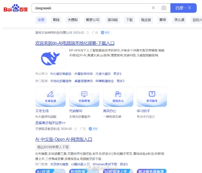Viewport: 202px width, 173px height.
Task: Open the 开源大模型 link
Action: coord(103,74)
